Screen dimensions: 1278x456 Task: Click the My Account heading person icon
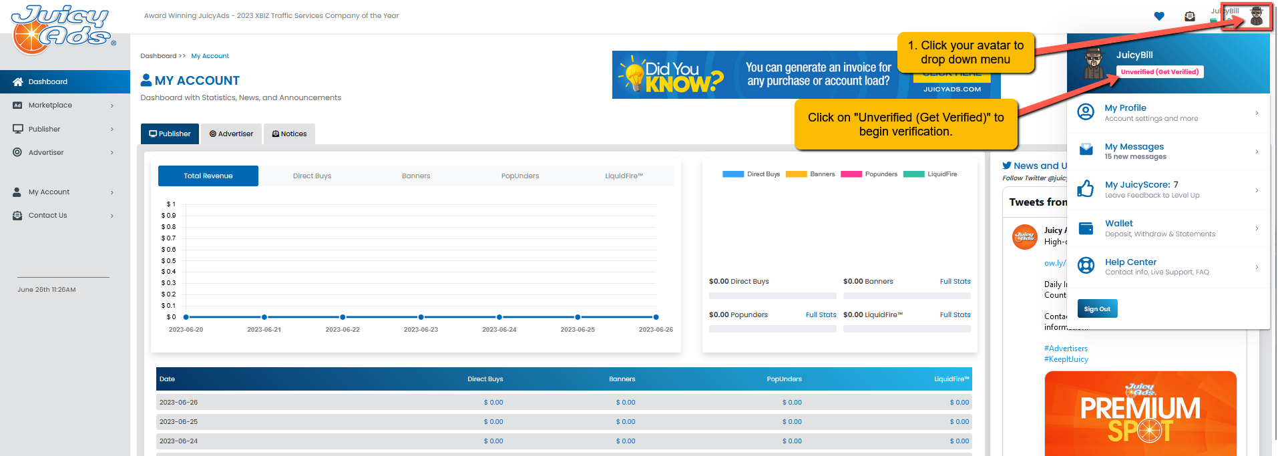(146, 80)
